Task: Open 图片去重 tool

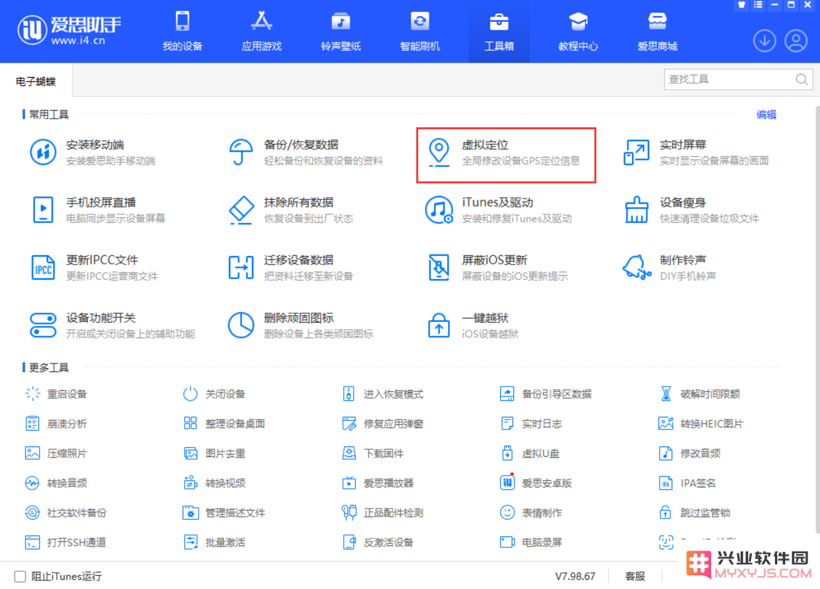Action: coord(214,453)
